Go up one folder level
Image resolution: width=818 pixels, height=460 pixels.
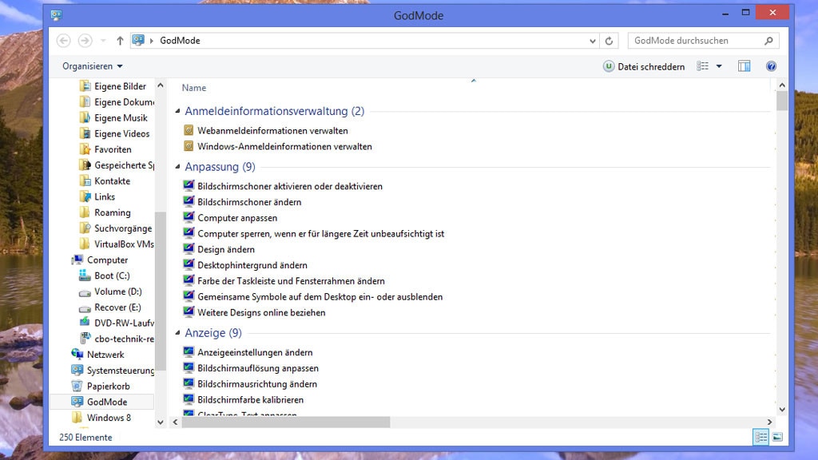click(x=120, y=40)
